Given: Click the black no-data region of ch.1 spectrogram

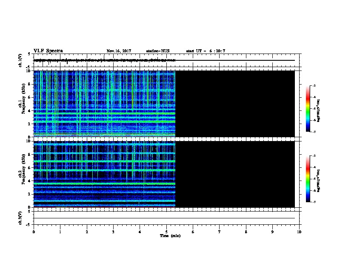Looking at the screenshot, I should pos(235,104).
